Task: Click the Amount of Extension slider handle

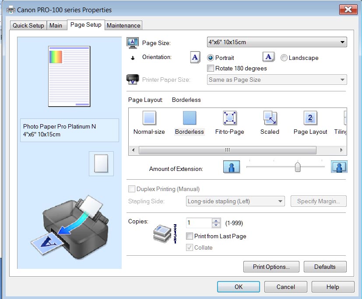Action: click(298, 167)
